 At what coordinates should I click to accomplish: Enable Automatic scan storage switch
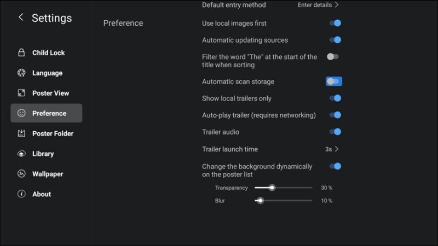click(x=334, y=81)
